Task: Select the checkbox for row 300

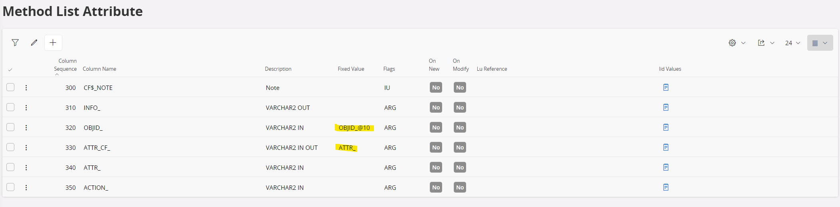Action: click(10, 88)
